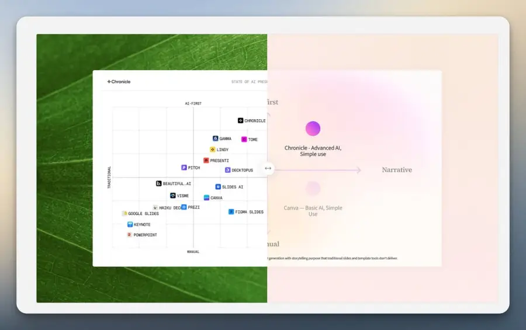Click the yellow Lindy icon
The width and height of the screenshot is (526, 330).
(x=212, y=150)
